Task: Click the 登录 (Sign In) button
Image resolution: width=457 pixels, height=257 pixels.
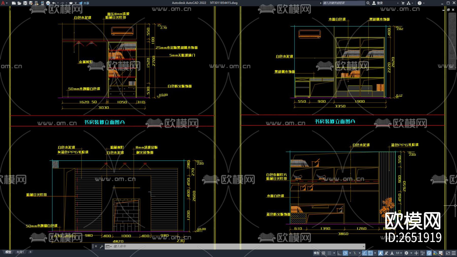Action: click(378, 3)
